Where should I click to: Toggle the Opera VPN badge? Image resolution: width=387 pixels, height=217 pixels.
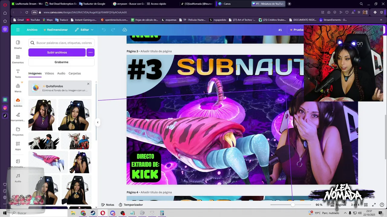point(34,12)
